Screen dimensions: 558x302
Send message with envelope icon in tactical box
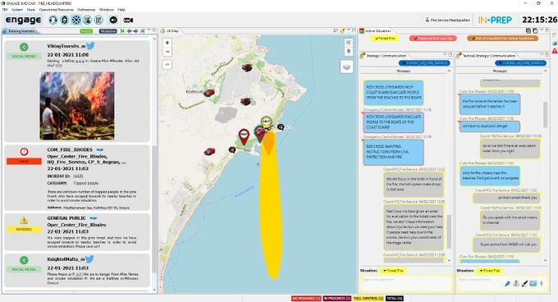[533, 283]
